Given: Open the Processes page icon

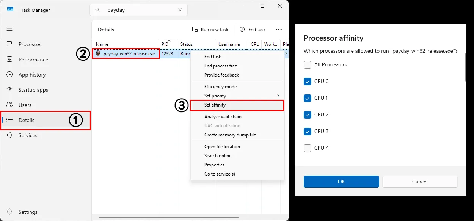Looking at the screenshot, I should pyautogui.click(x=9, y=44).
